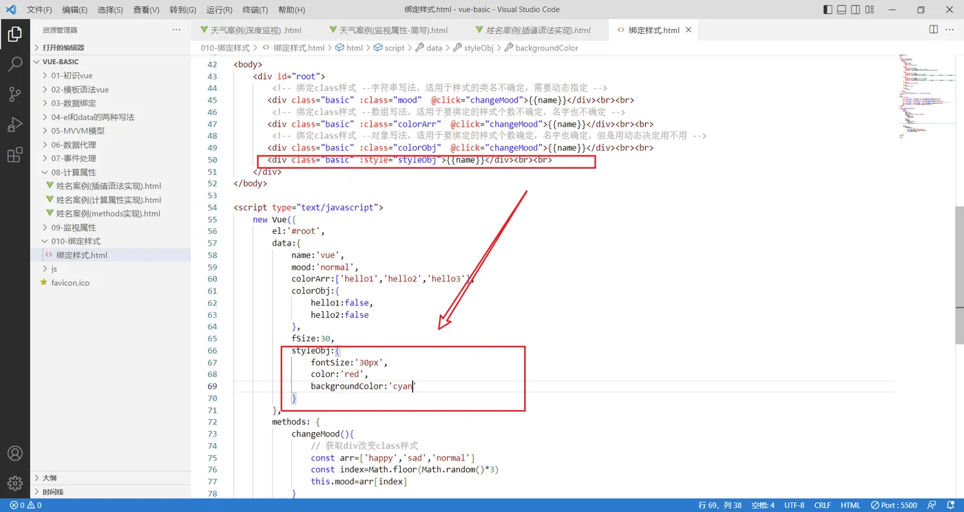Open the Extensions view icon

click(14, 155)
